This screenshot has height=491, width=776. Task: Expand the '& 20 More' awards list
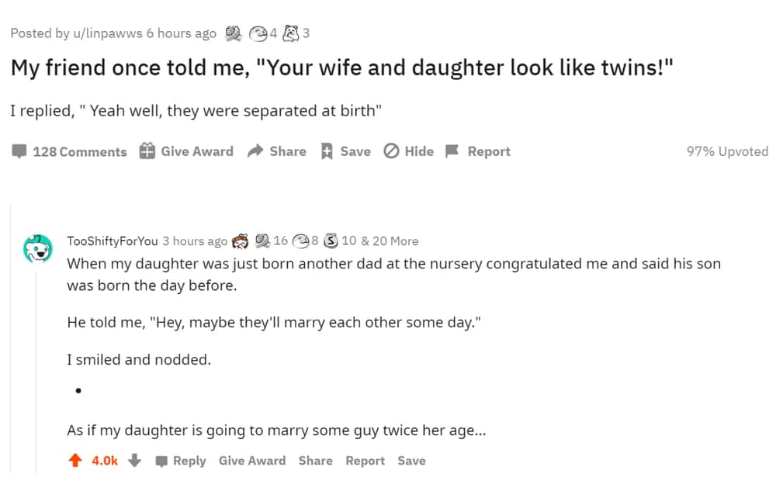[390, 240]
